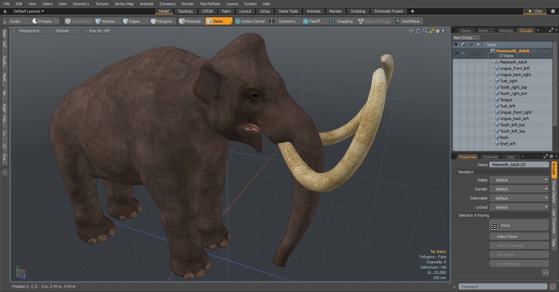Open the Render dropdown in Properties
559x292 pixels.
519,189
